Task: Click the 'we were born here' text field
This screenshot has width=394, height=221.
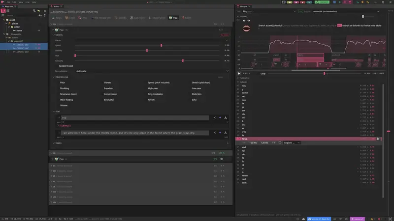Action: tap(134, 133)
